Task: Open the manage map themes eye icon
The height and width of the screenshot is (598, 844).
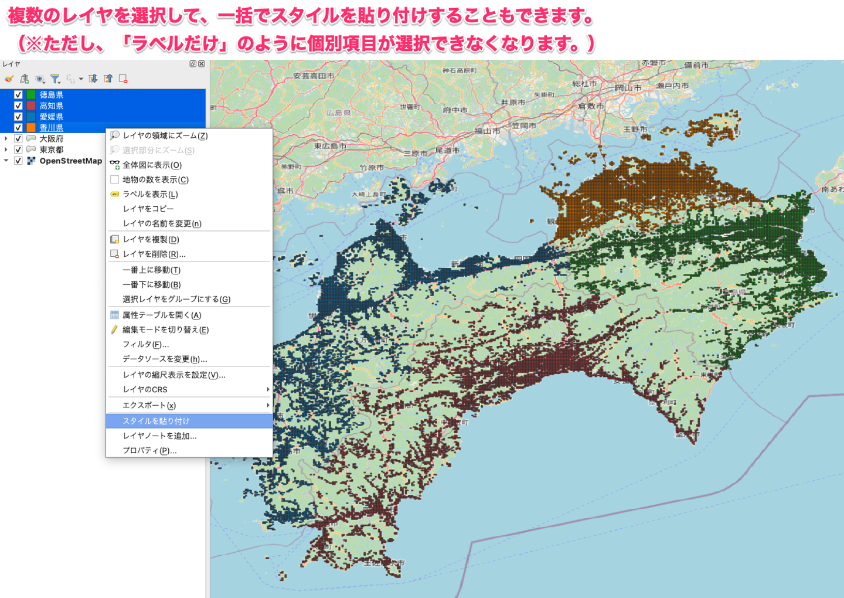Action: click(40, 79)
